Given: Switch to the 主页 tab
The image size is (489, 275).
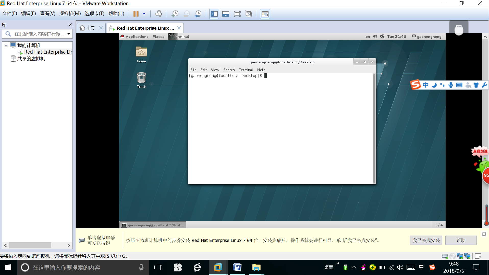Looking at the screenshot, I should (x=88, y=28).
